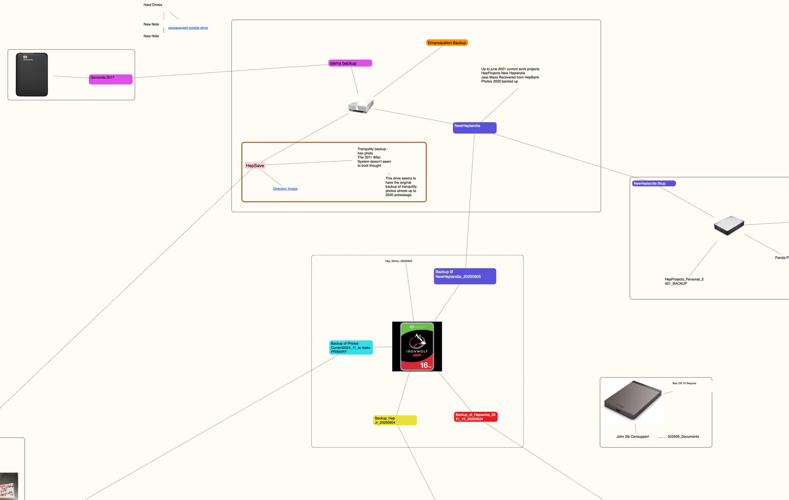Click the pink HepSave note
The width and height of the screenshot is (789, 500).
click(x=255, y=166)
